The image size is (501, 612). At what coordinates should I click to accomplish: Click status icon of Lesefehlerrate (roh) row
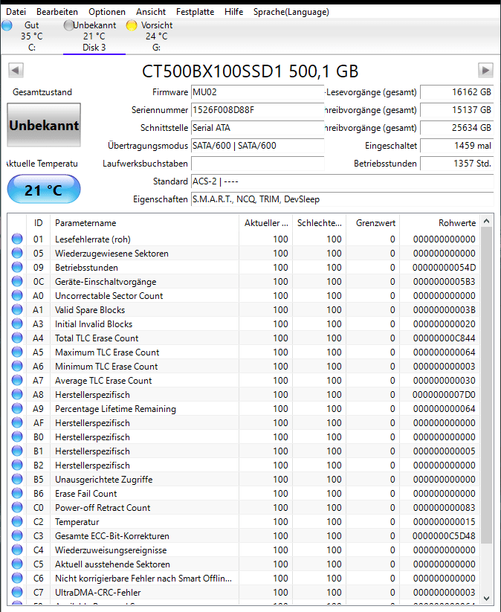tap(17, 239)
